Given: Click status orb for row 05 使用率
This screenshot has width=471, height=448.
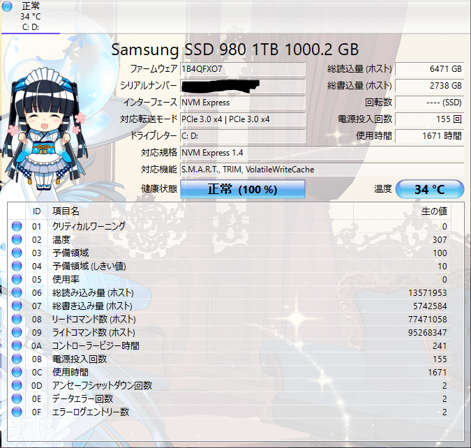Looking at the screenshot, I should pyautogui.click(x=17, y=279).
